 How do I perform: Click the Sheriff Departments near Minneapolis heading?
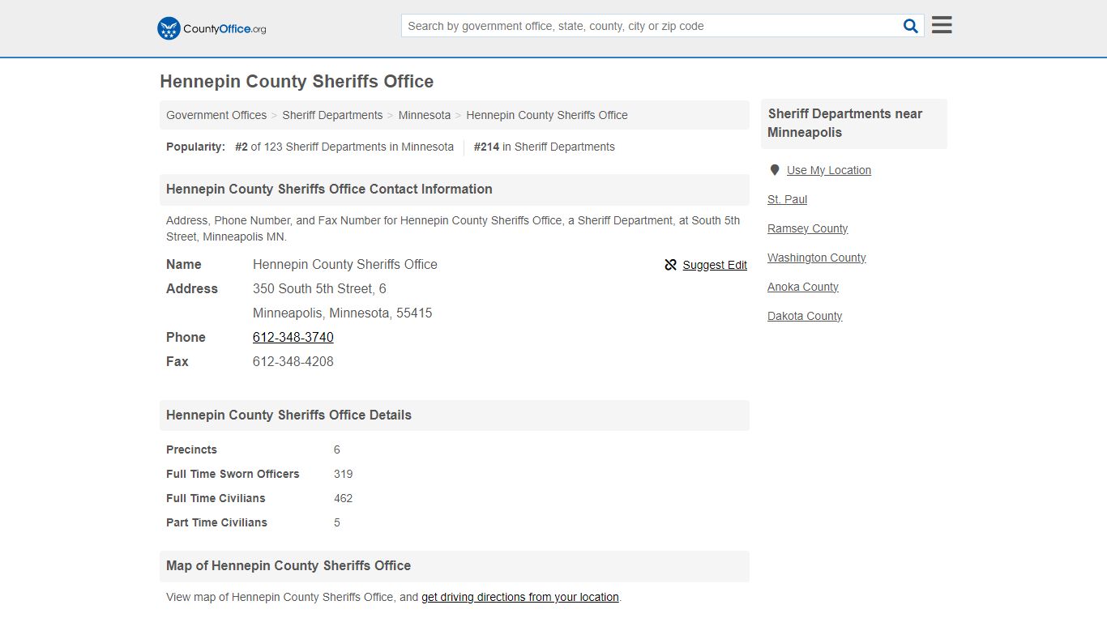845,123
